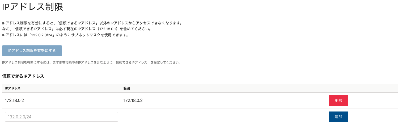402x133 pixels.
Task: Click the IPアドレス column header
Action: click(x=12, y=88)
